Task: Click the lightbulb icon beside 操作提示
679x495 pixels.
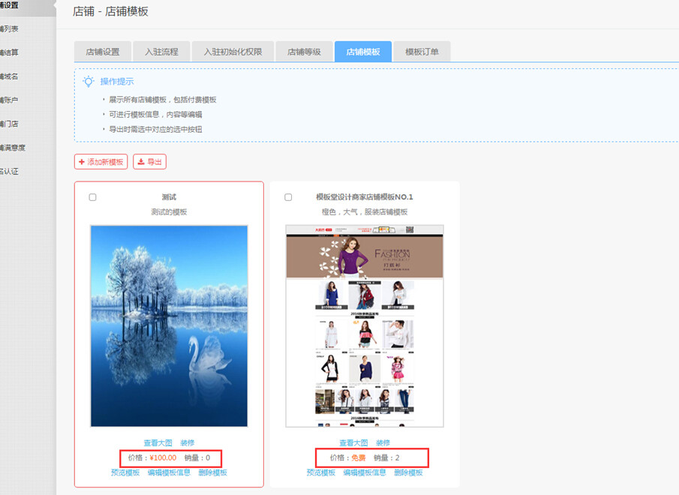Action: click(x=89, y=81)
